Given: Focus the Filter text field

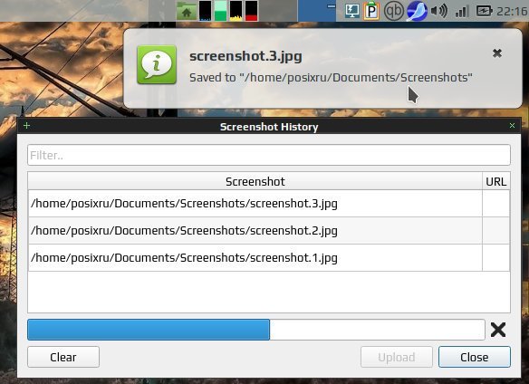Looking at the screenshot, I should pyautogui.click(x=269, y=155).
